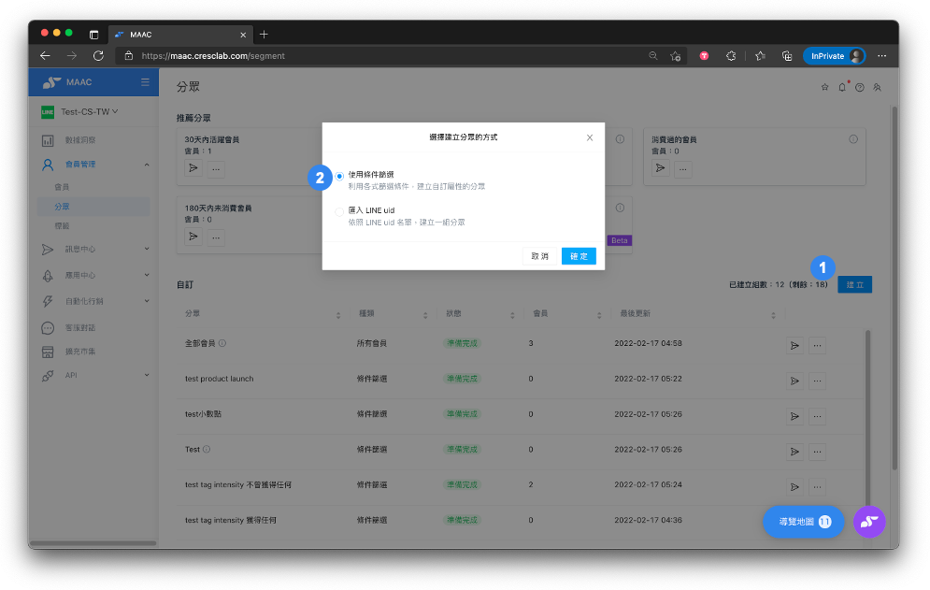This screenshot has height=590, width=930.
Task: Expand the 訊息中心 sidebar section
Action: tap(93, 250)
